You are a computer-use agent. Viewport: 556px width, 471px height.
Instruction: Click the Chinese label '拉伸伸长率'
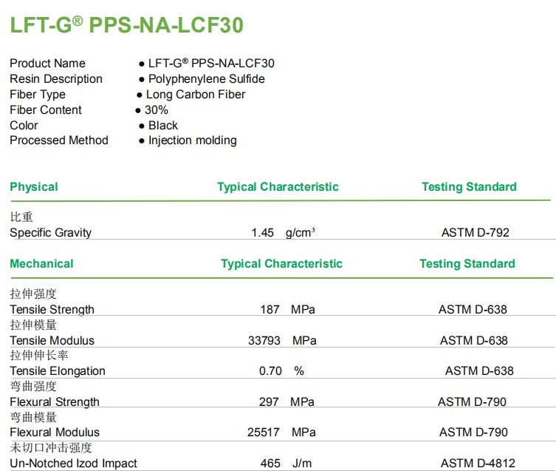tap(39, 355)
